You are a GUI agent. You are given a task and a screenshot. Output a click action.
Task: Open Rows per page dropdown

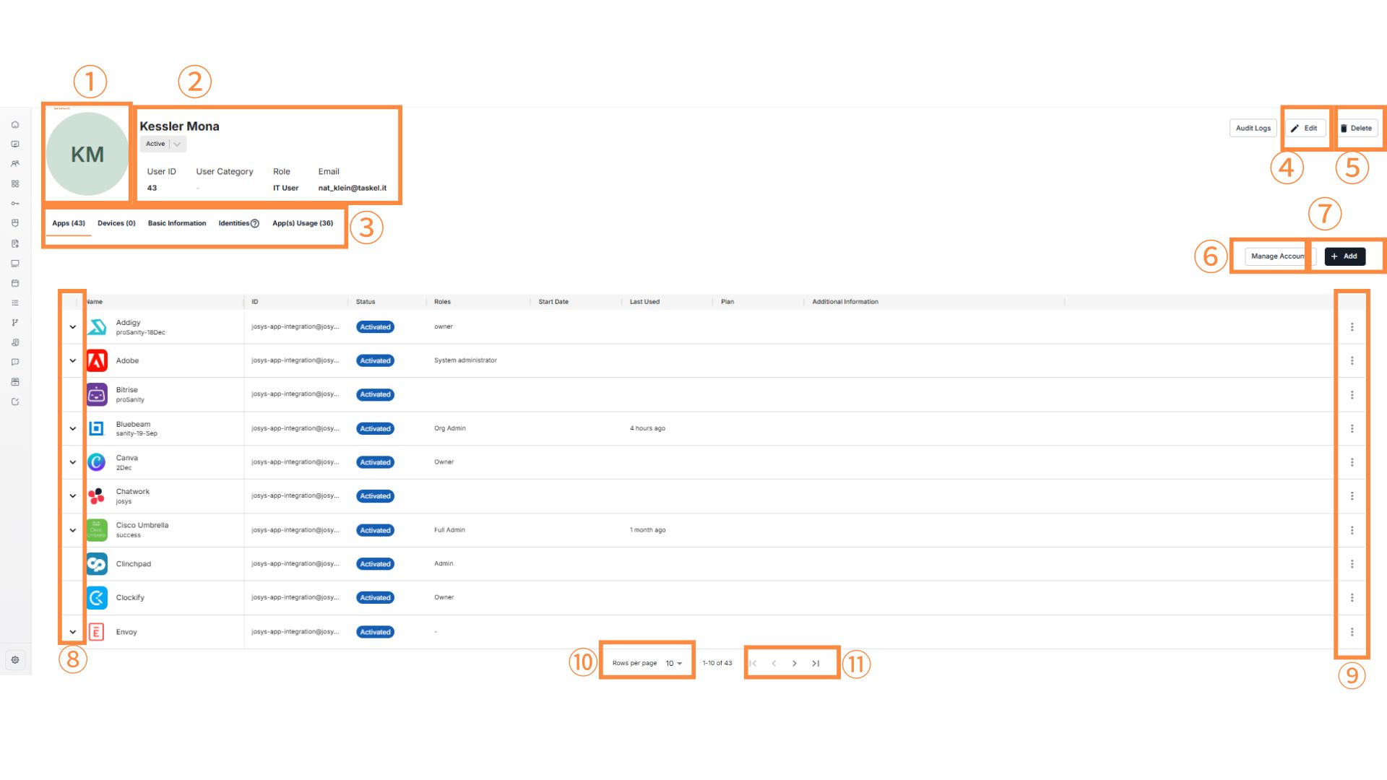point(673,663)
